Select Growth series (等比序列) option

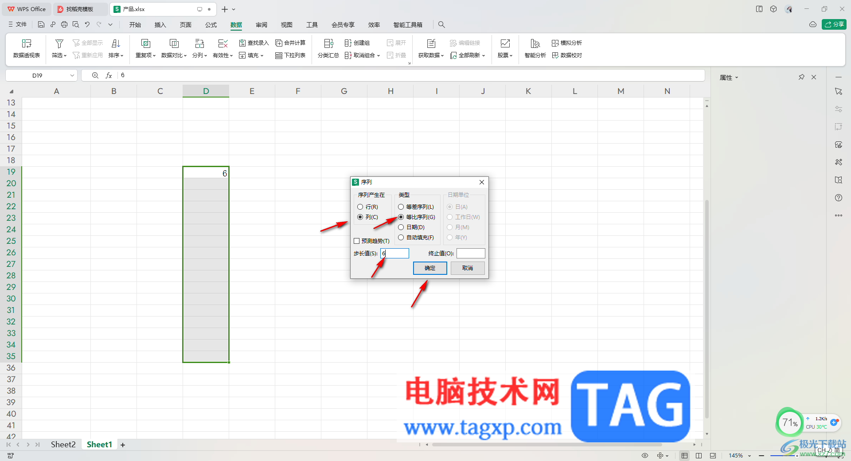(x=401, y=217)
